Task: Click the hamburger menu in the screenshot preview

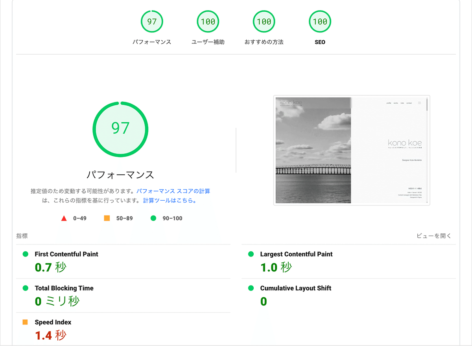Action: pyautogui.click(x=419, y=103)
